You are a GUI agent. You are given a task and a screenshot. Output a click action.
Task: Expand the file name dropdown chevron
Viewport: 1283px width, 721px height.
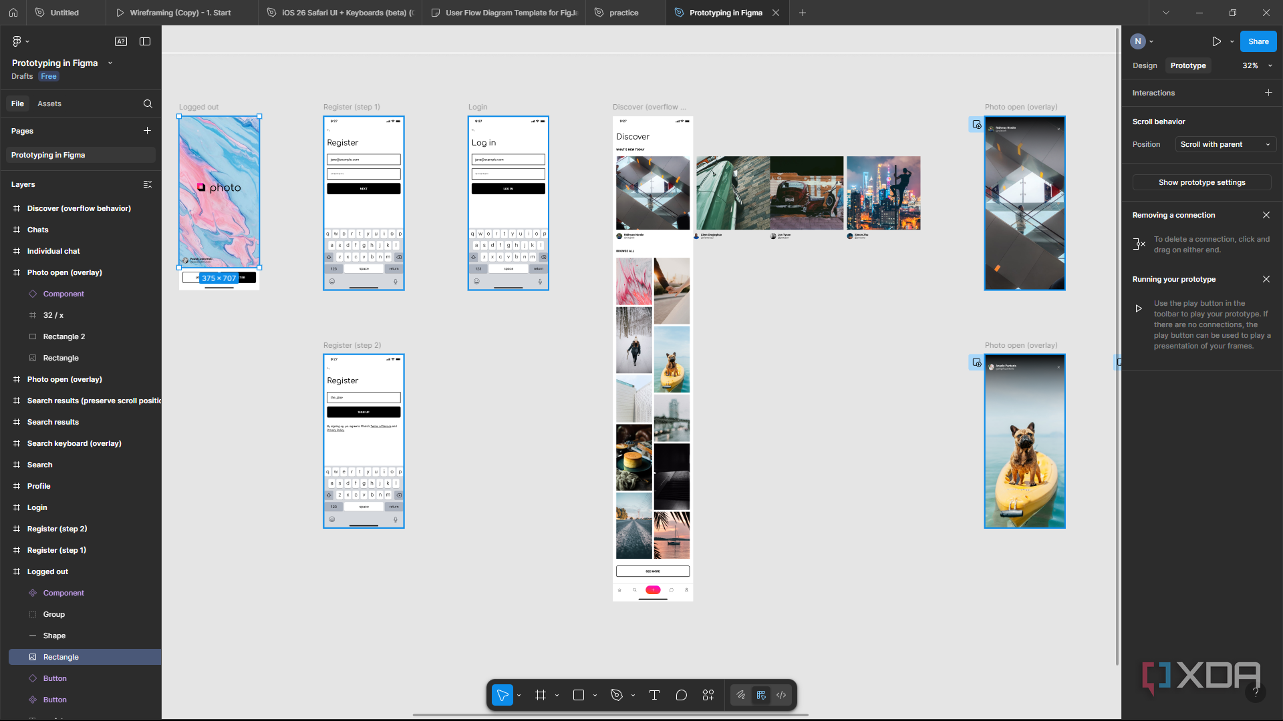click(x=110, y=63)
